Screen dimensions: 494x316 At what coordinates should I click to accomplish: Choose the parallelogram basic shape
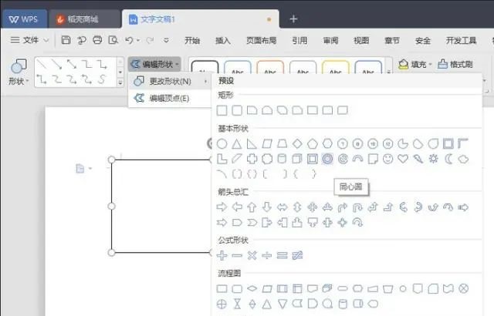[x=267, y=144]
